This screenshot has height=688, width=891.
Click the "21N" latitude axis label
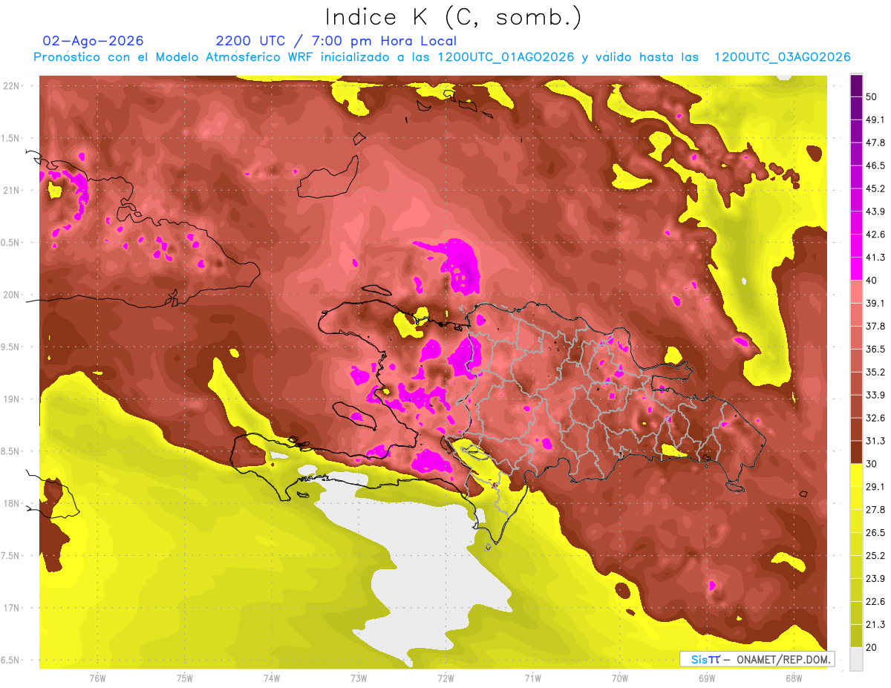coord(12,190)
